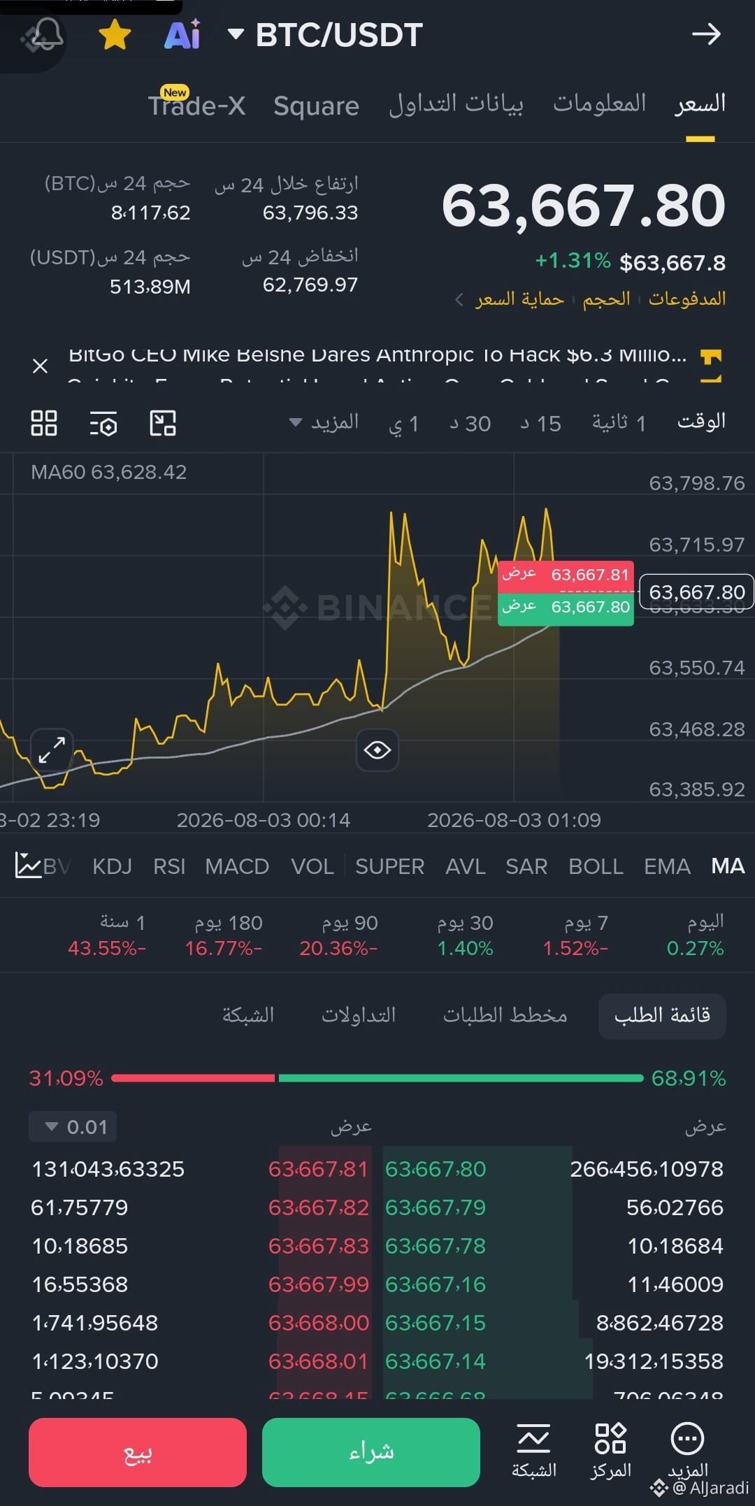
Task: Expand the المزيد timeframe dropdown
Action: pos(324,422)
